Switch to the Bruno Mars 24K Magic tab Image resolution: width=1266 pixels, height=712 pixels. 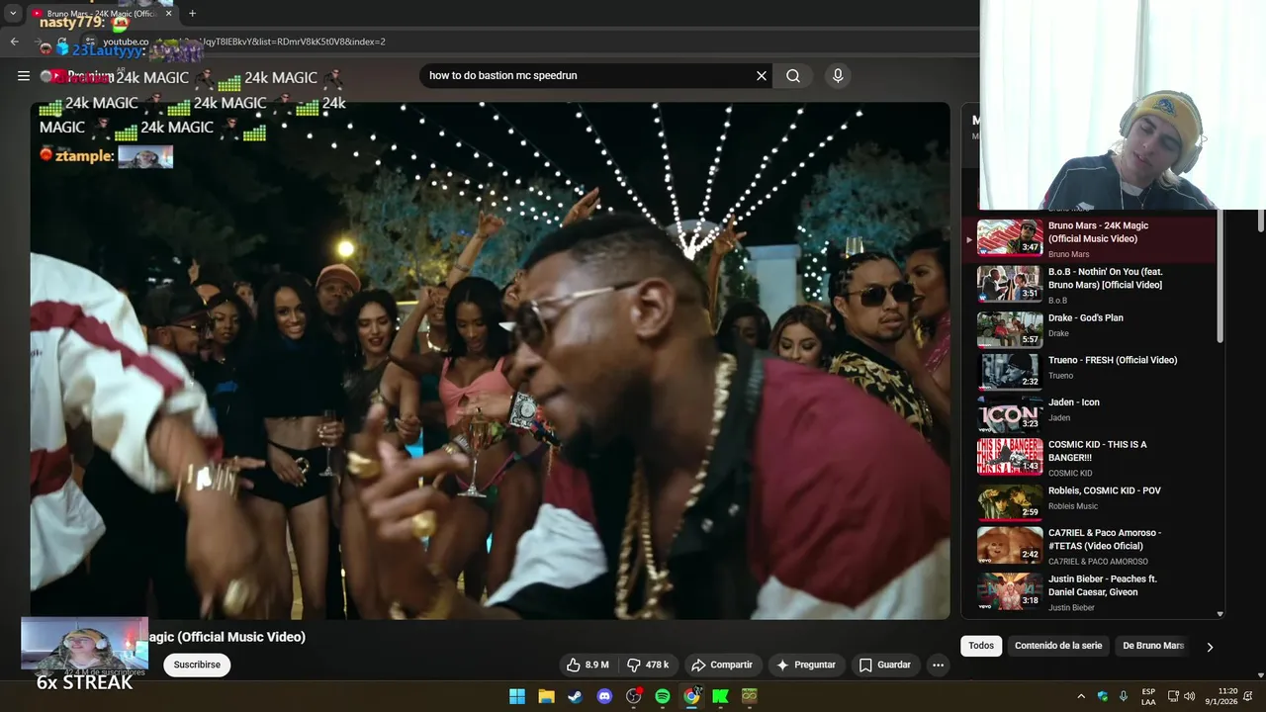coord(101,14)
